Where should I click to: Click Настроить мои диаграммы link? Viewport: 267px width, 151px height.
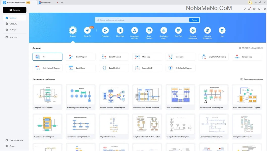tap(251, 48)
